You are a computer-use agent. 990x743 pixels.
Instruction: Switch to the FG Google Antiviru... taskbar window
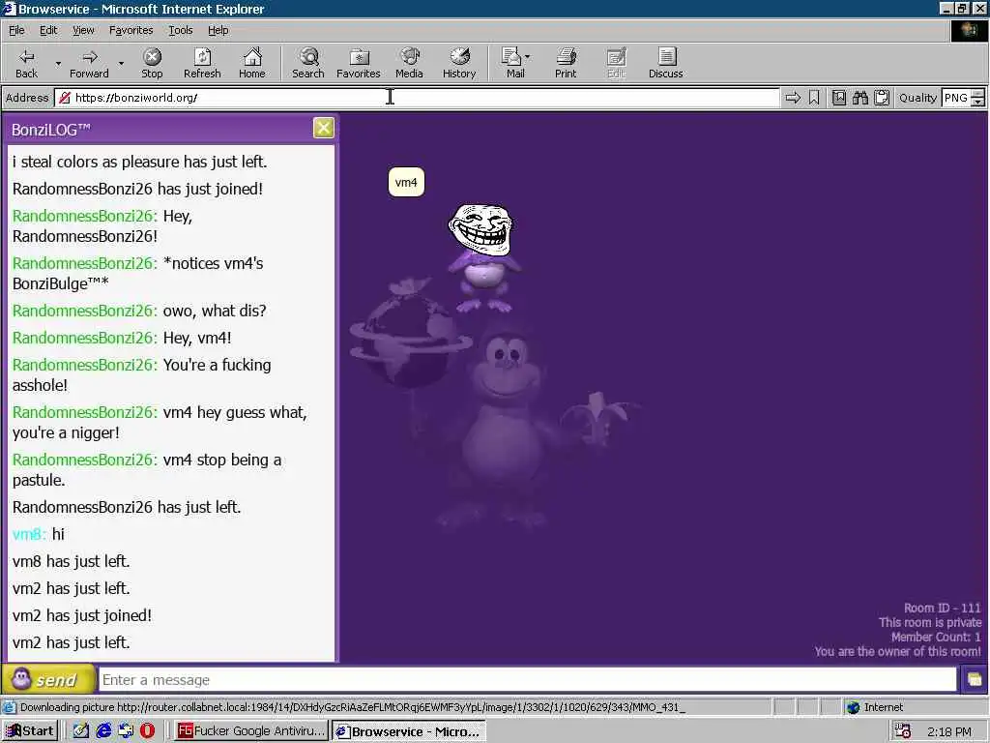click(250, 731)
